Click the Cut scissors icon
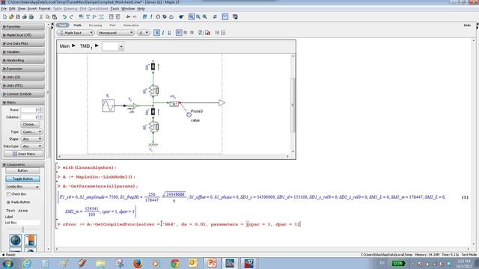The image size is (479, 269). tap(41, 16)
